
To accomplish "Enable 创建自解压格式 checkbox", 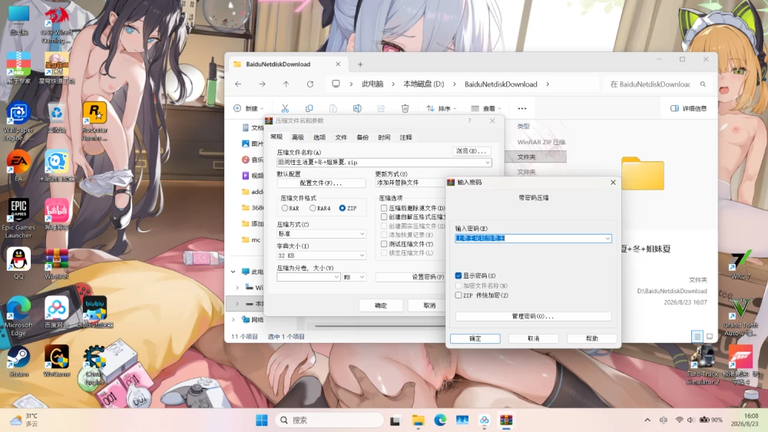I will 384,216.
